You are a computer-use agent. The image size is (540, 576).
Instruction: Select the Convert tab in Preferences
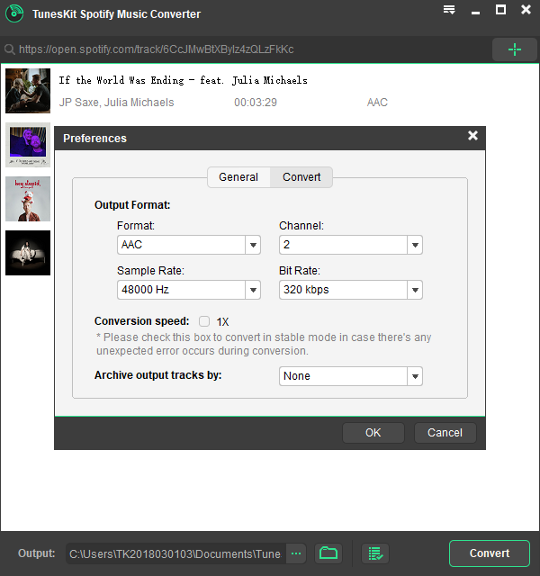click(x=301, y=177)
